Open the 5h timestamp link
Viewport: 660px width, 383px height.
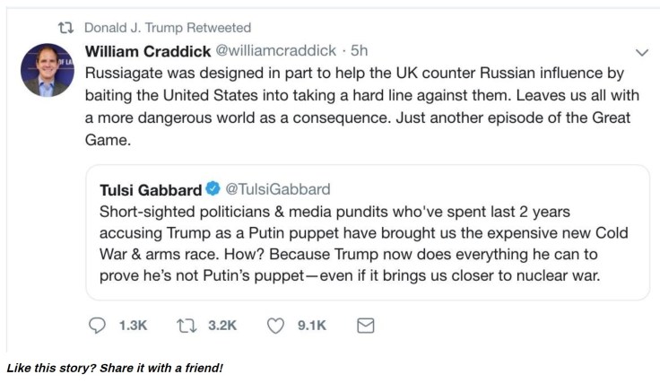click(359, 51)
